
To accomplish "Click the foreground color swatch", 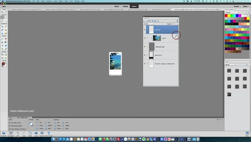I will coord(3,64).
